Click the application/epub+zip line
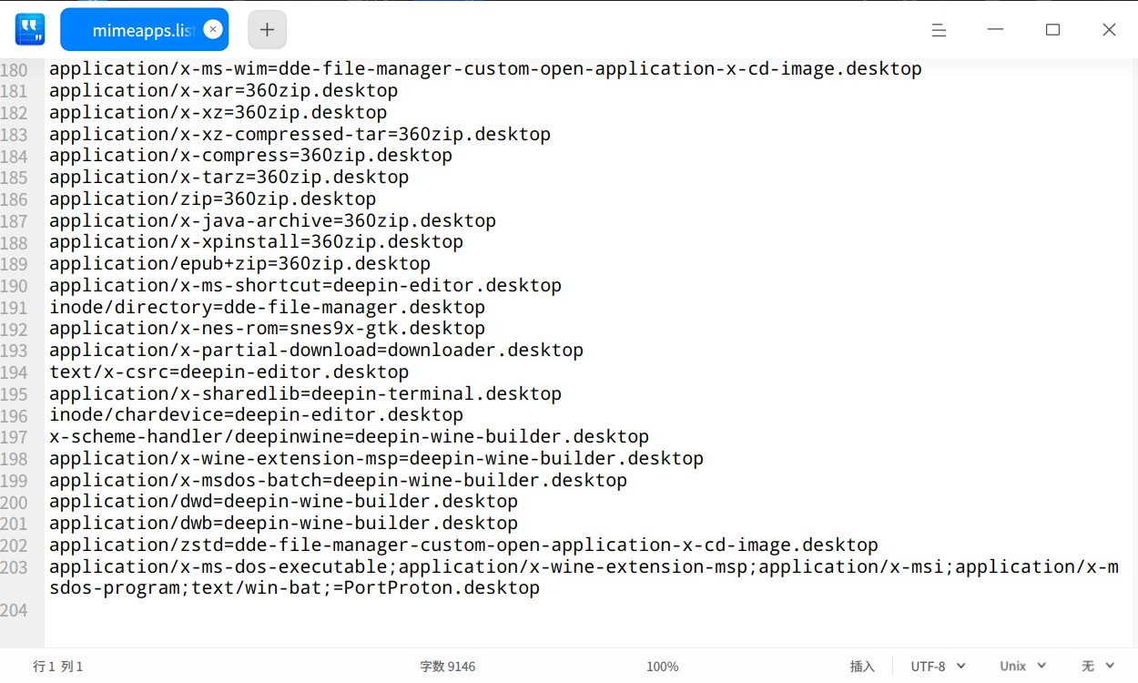1138x683 pixels. 239,264
